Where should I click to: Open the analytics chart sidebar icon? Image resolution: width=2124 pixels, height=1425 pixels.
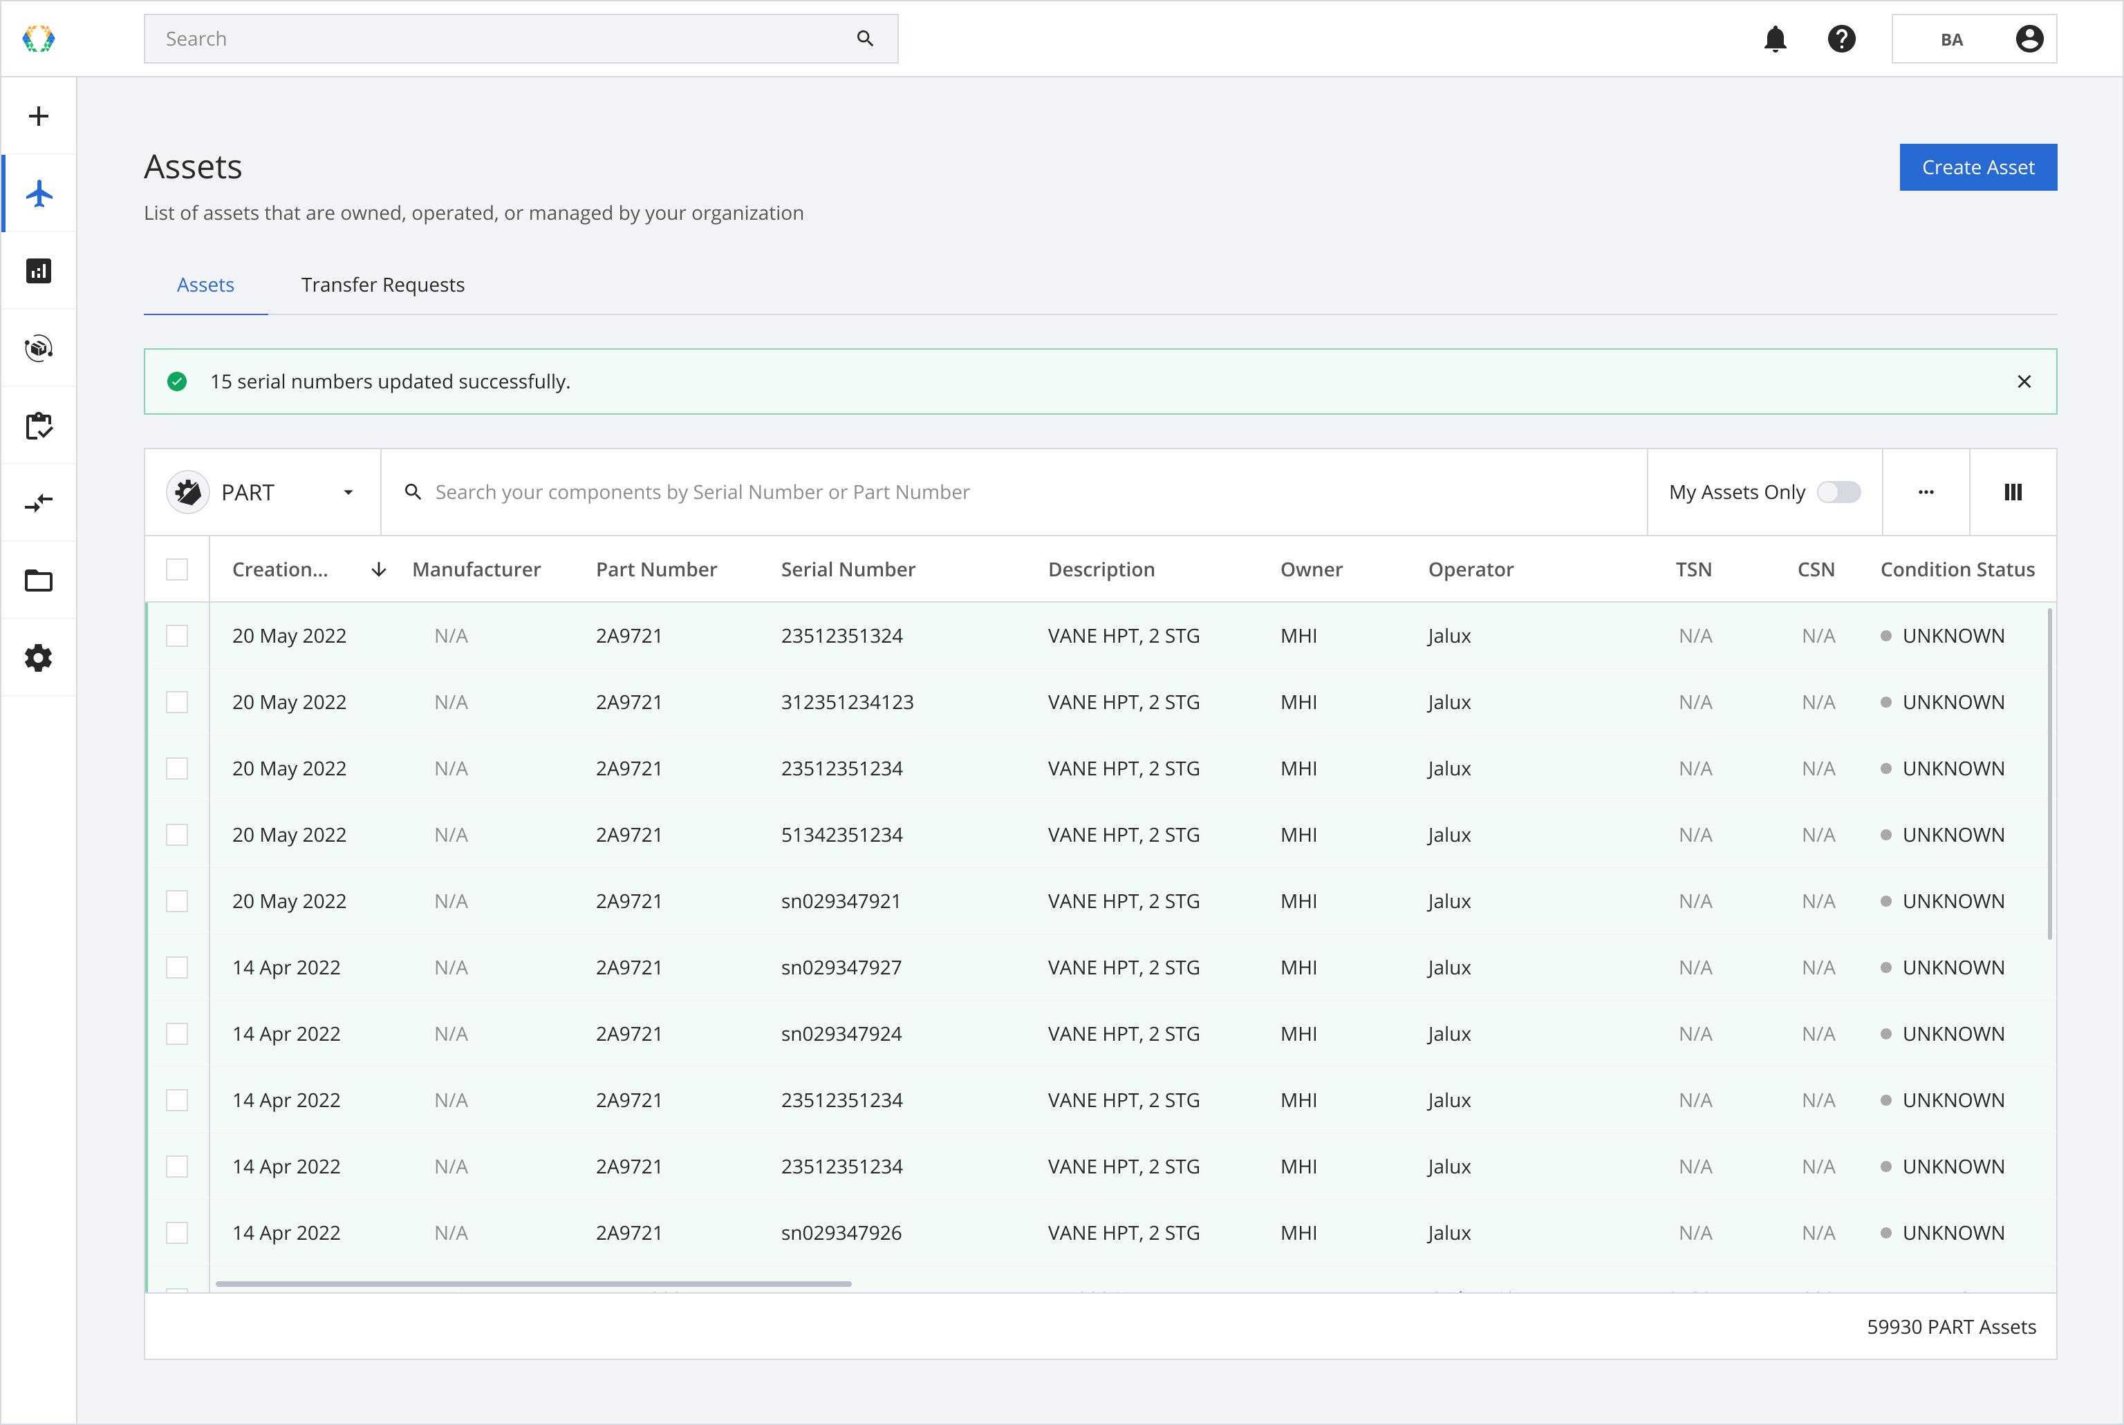(x=38, y=271)
